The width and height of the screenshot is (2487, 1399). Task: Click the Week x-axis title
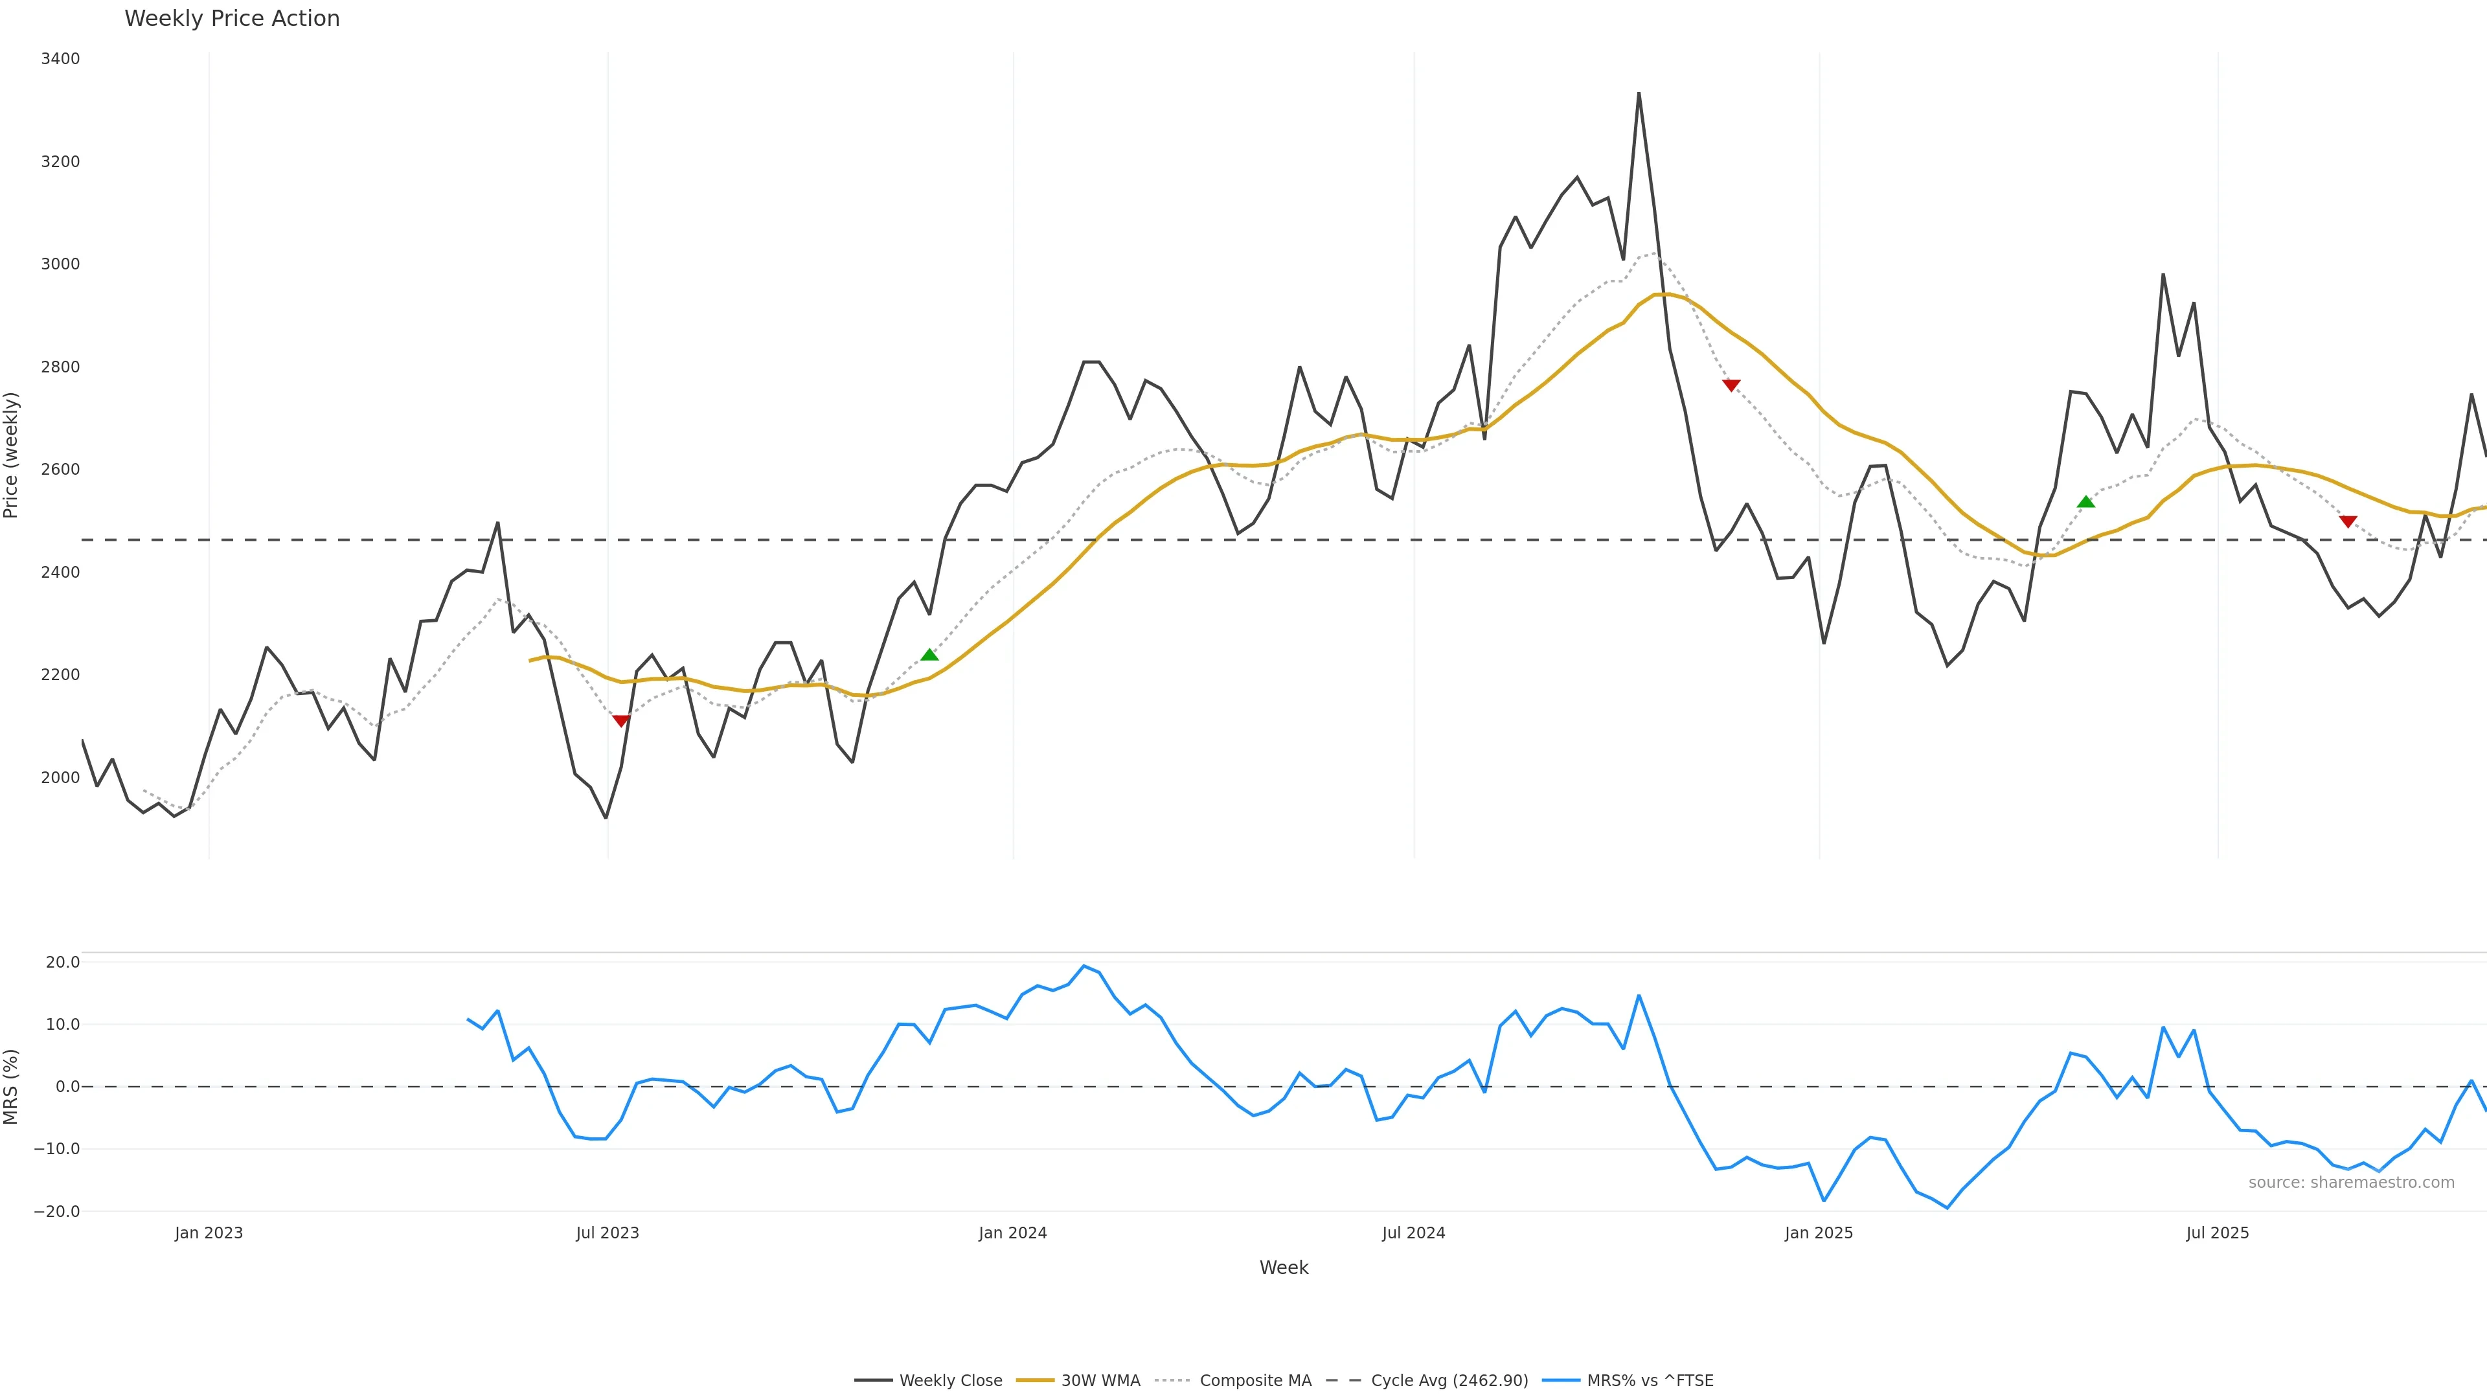click(1283, 1268)
